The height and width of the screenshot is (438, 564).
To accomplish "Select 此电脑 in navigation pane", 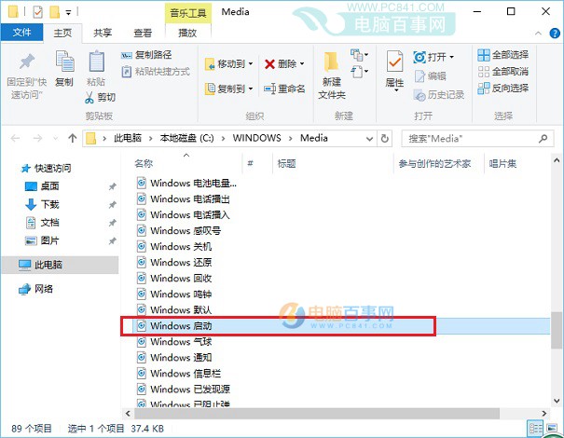I will pyautogui.click(x=48, y=265).
